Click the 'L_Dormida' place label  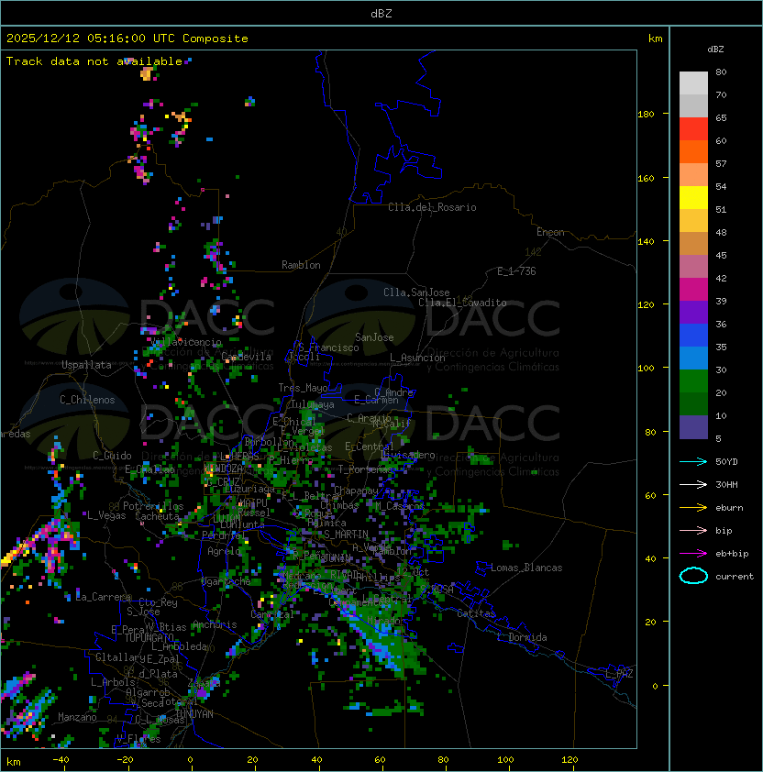coord(522,637)
